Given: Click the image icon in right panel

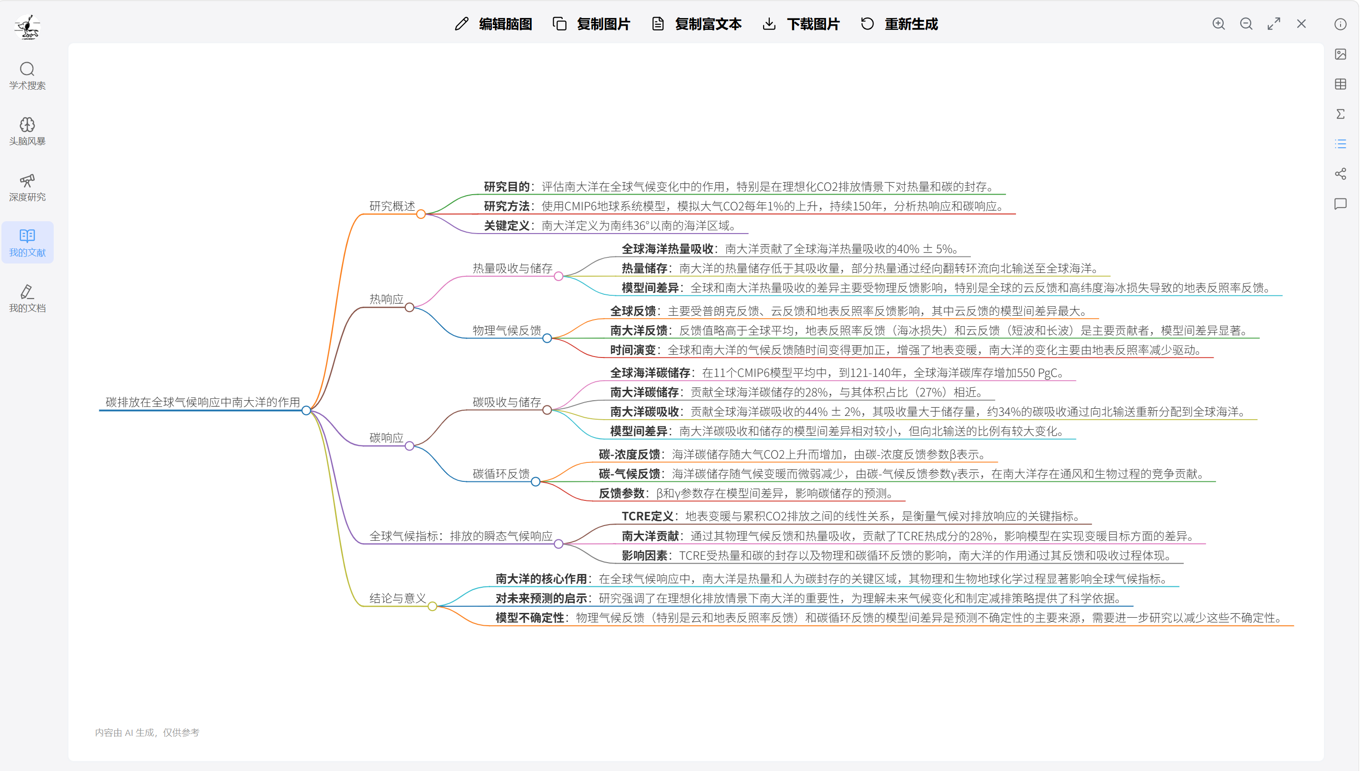Looking at the screenshot, I should pyautogui.click(x=1341, y=54).
